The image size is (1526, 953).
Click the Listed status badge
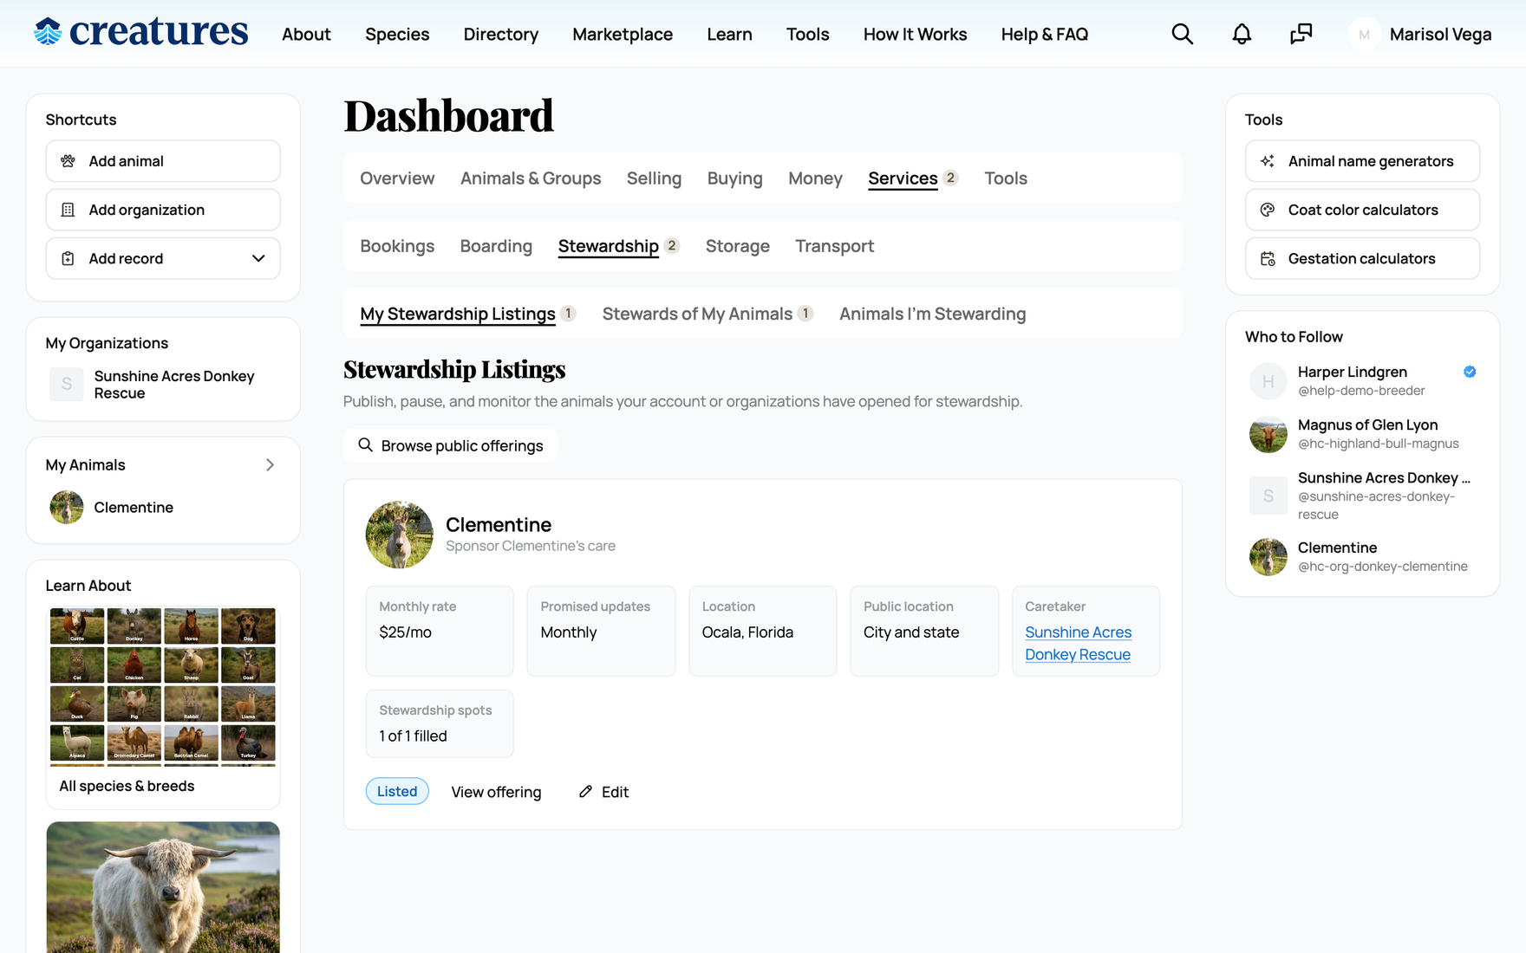[x=397, y=791]
